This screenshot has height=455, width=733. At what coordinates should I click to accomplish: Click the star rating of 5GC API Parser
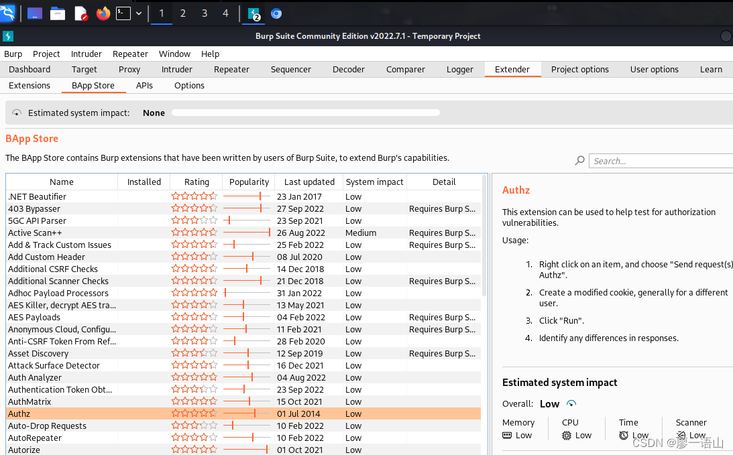coord(194,220)
